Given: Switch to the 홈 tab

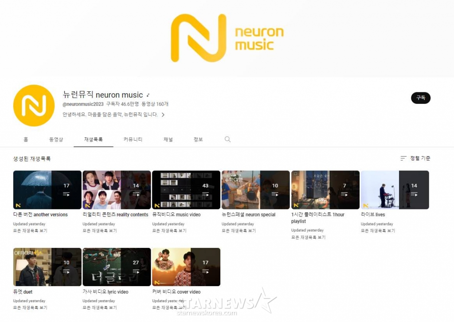Looking at the screenshot, I should (x=26, y=139).
